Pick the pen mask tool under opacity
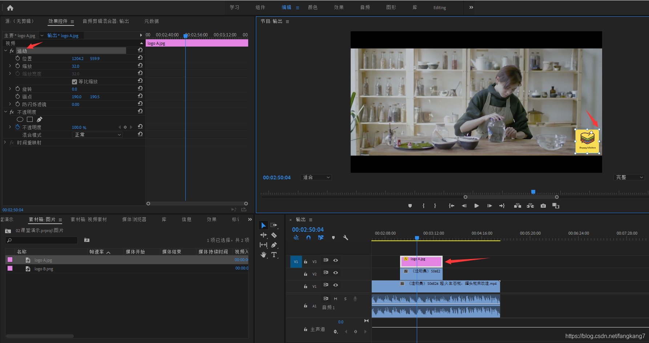The image size is (649, 343). [x=40, y=119]
